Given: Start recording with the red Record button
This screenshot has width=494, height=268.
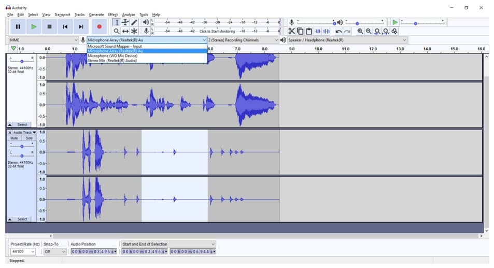Looking at the screenshot, I should 99,27.
